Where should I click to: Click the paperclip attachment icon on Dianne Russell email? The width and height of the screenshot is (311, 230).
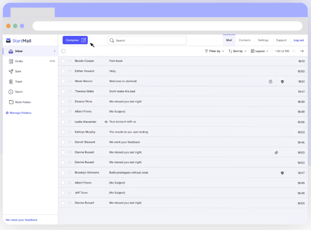click(x=276, y=152)
